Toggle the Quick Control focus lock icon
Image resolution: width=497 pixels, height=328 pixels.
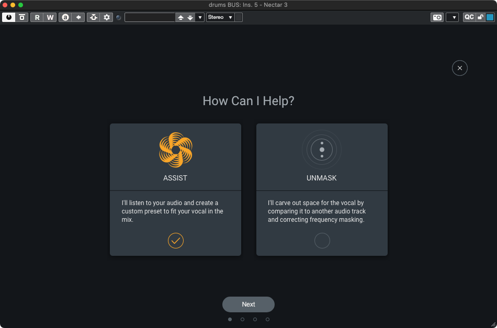pyautogui.click(x=480, y=17)
